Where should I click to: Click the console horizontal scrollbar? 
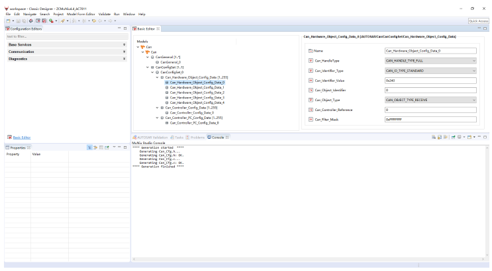point(309,259)
